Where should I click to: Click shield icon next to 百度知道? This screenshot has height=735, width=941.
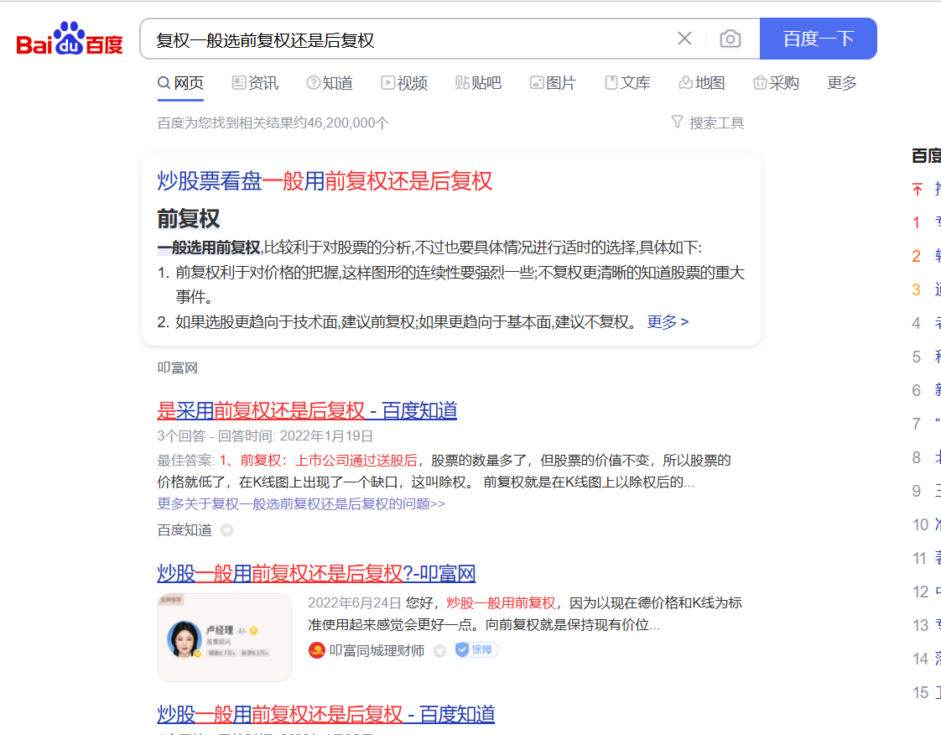tap(226, 530)
